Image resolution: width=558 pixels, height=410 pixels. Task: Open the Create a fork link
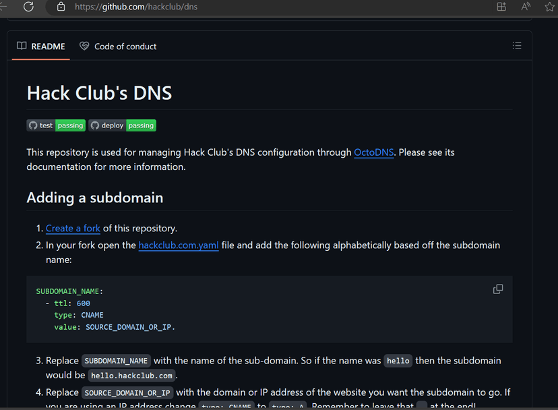(73, 229)
